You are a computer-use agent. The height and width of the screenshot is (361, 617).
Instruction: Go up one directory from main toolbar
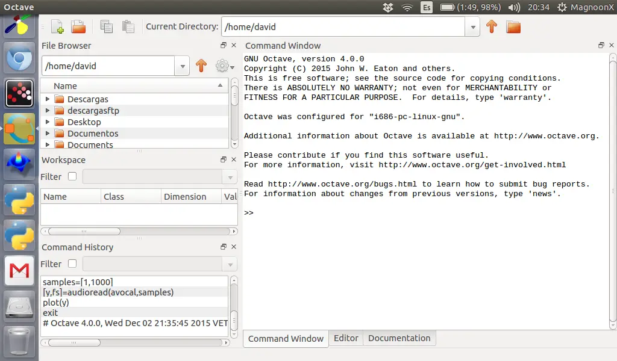tap(492, 26)
